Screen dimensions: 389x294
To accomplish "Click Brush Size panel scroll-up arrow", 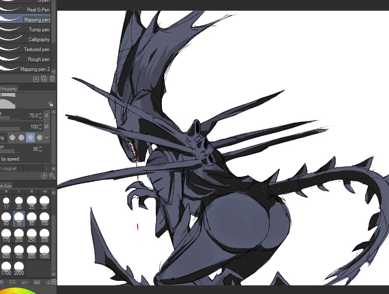I will coord(54,193).
